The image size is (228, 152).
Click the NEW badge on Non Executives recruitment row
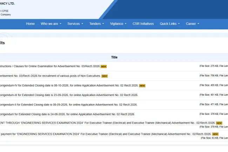105,76
